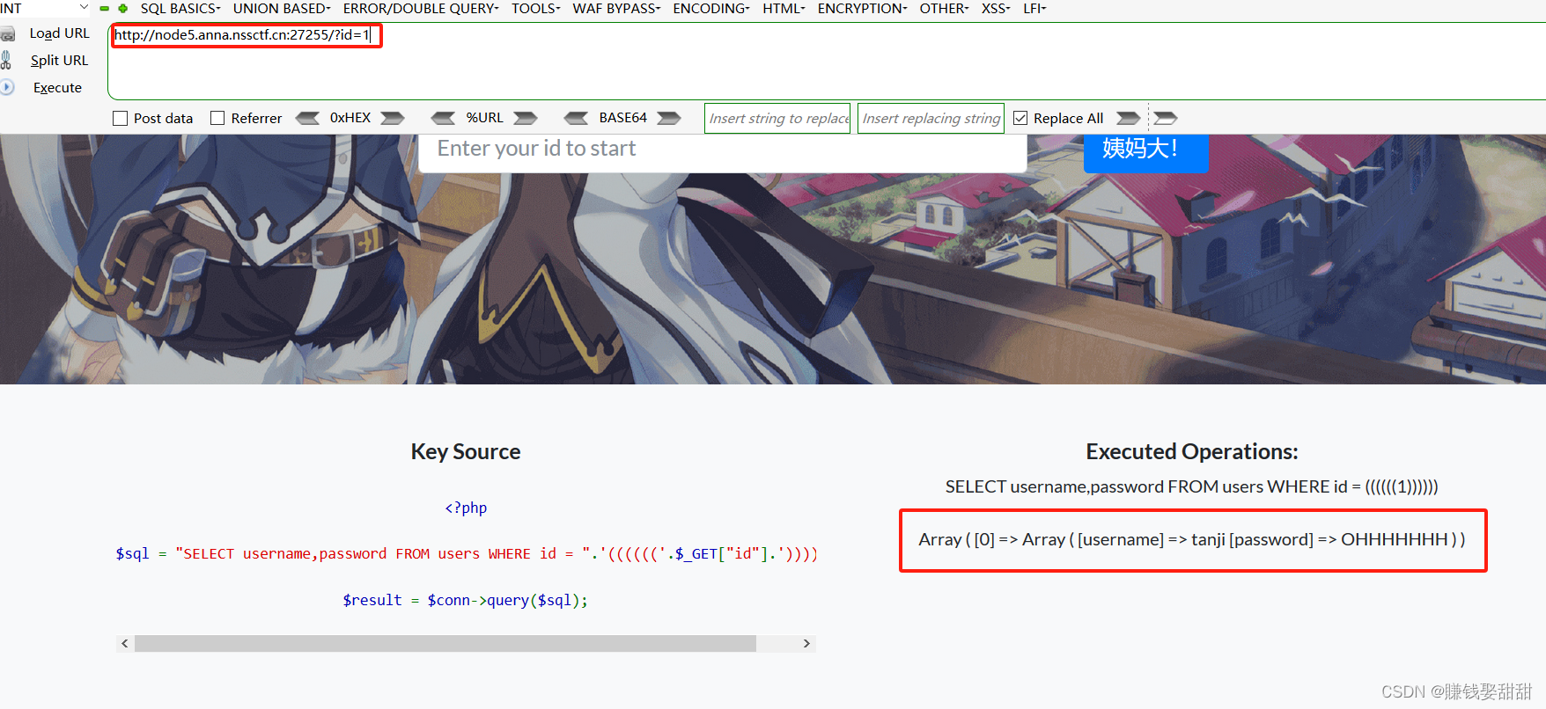Open the LFI menu

pyautogui.click(x=1034, y=9)
